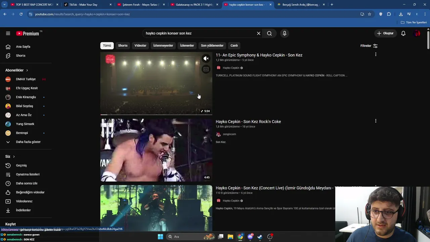The width and height of the screenshot is (430, 242).
Task: Clear the search query with X
Action: [x=259, y=33]
